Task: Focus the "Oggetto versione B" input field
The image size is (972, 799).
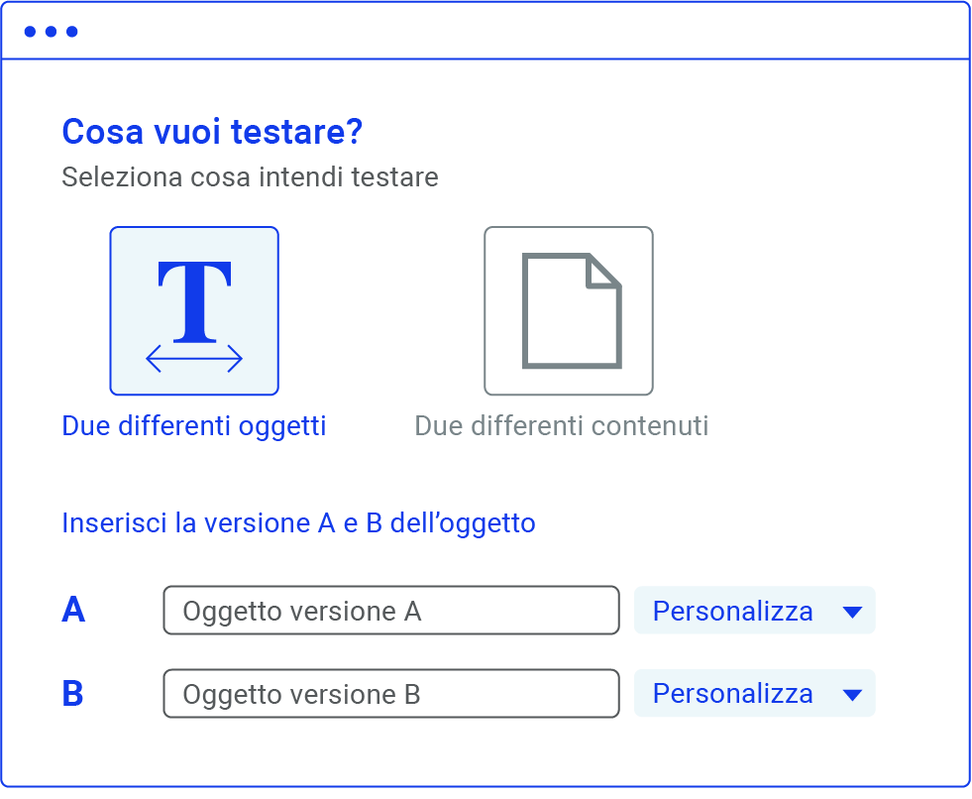Action: pos(390,694)
